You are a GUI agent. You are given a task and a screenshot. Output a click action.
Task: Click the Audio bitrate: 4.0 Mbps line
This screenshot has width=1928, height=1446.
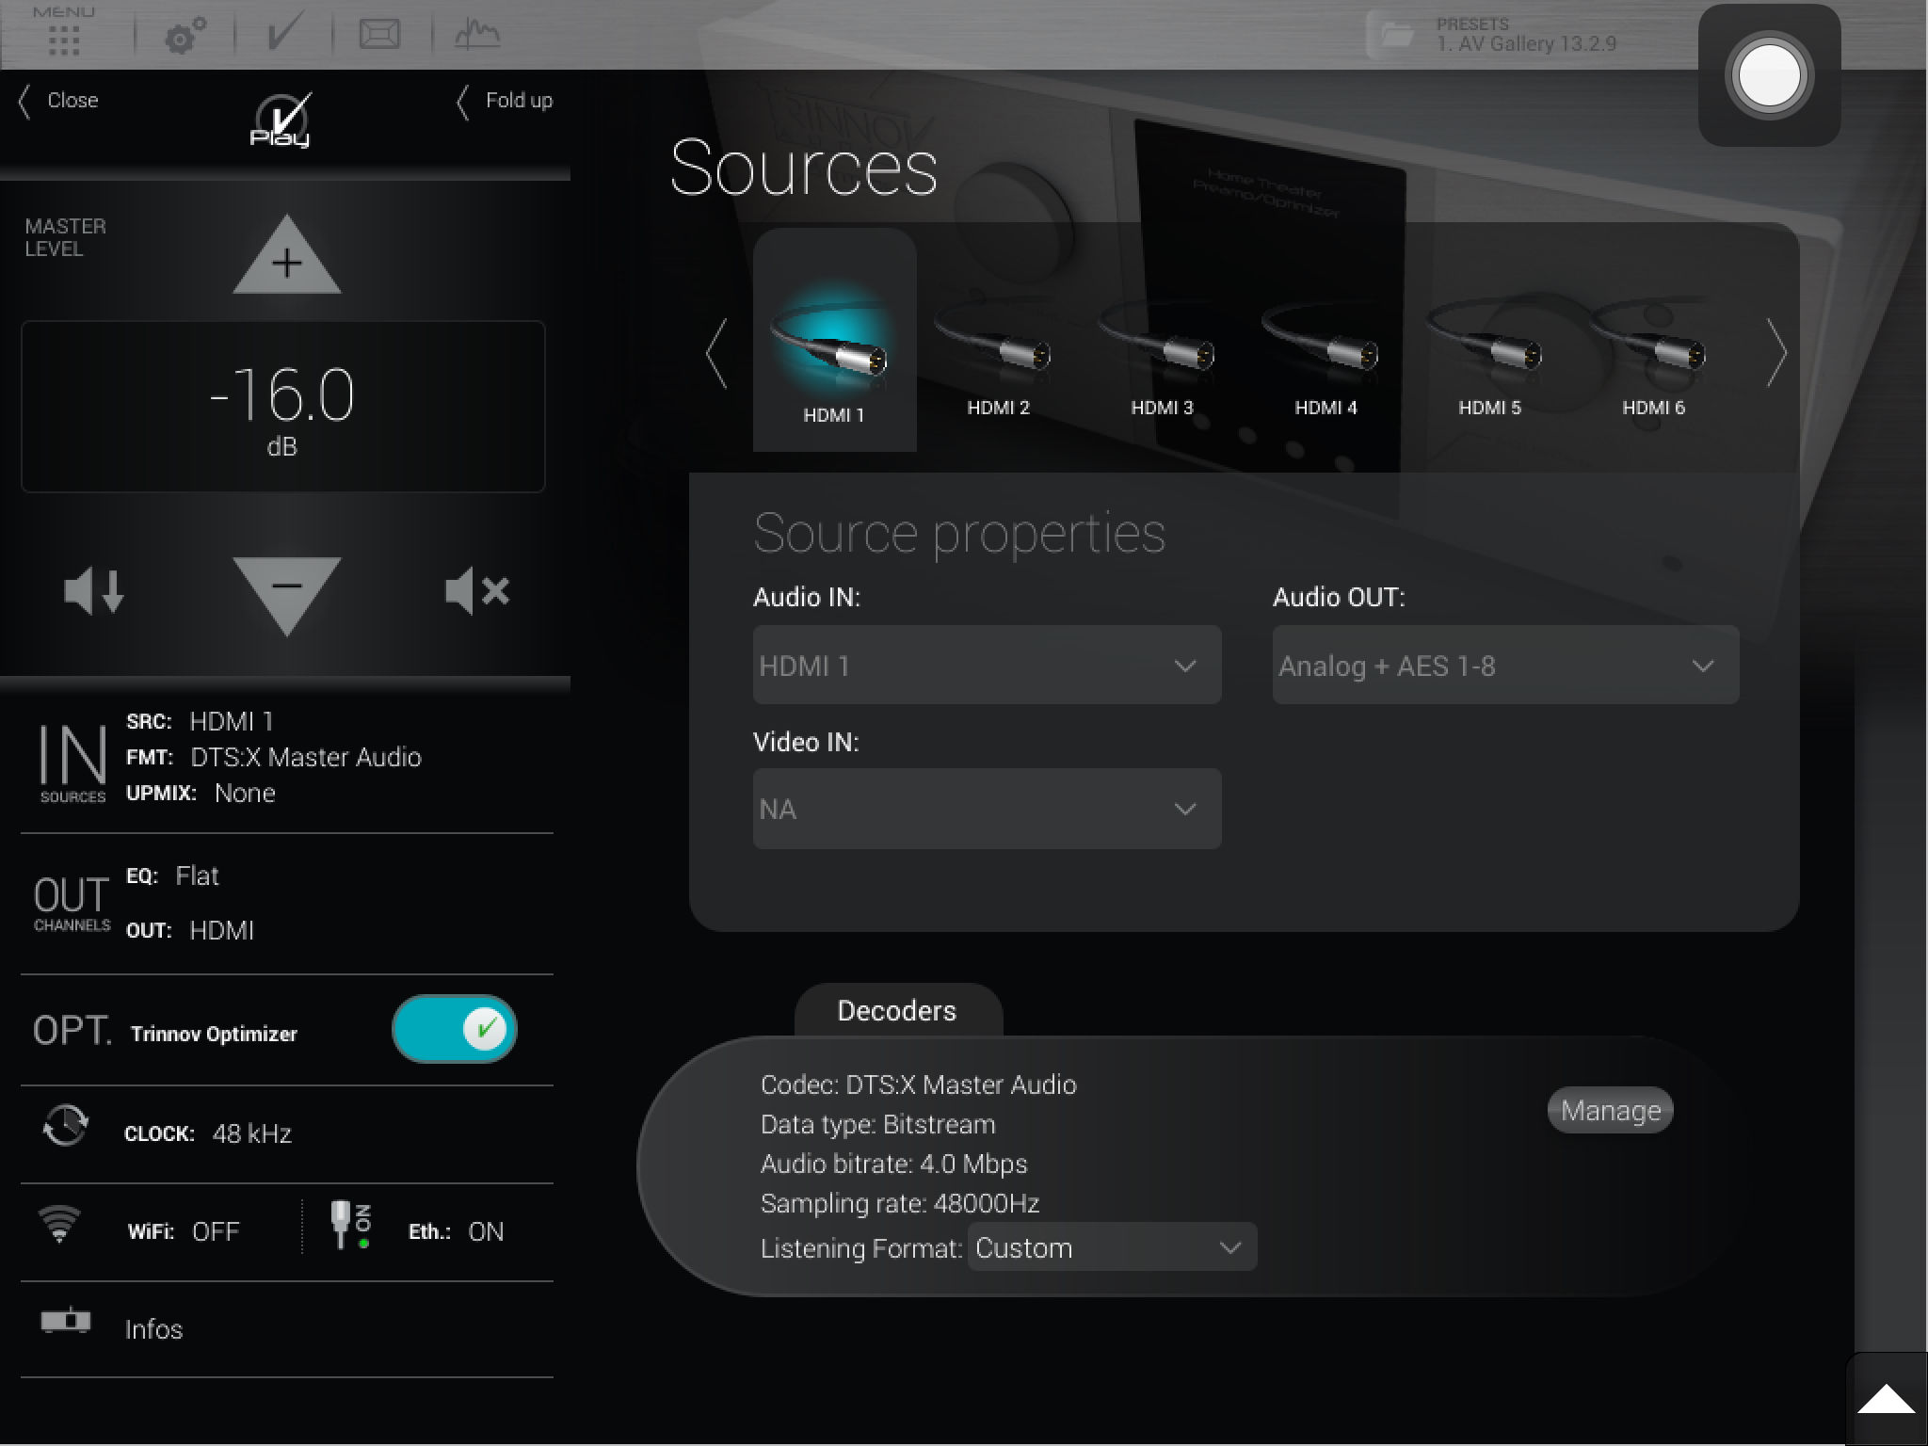[893, 1164]
